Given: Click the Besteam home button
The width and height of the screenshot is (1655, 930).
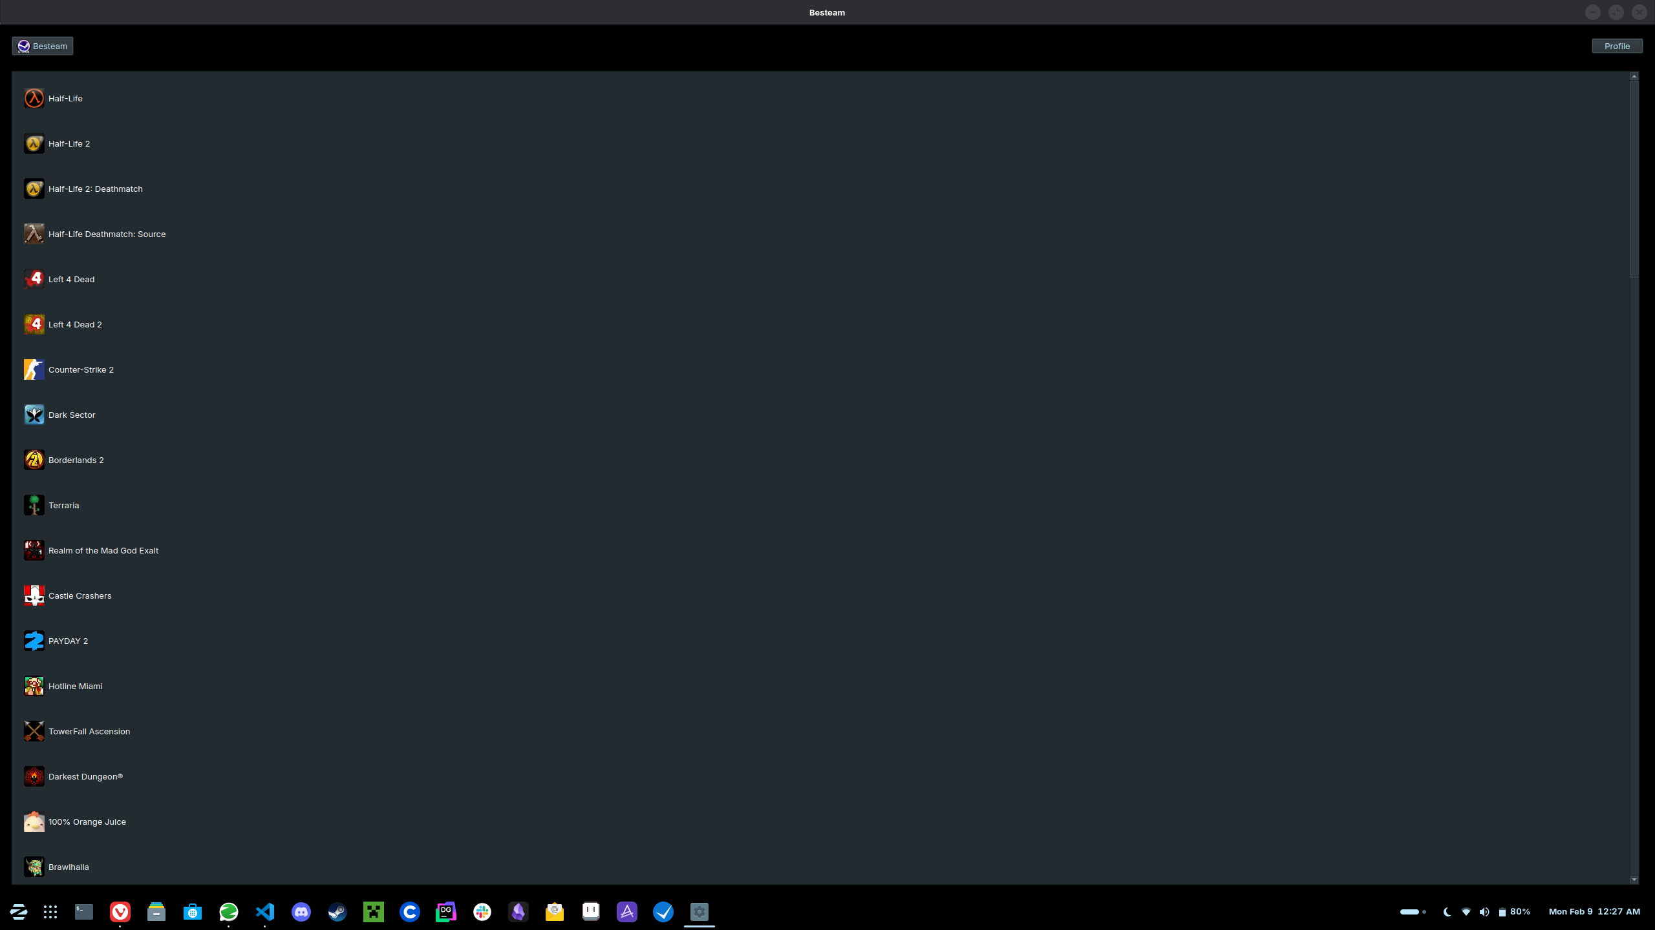Looking at the screenshot, I should [x=43, y=46].
